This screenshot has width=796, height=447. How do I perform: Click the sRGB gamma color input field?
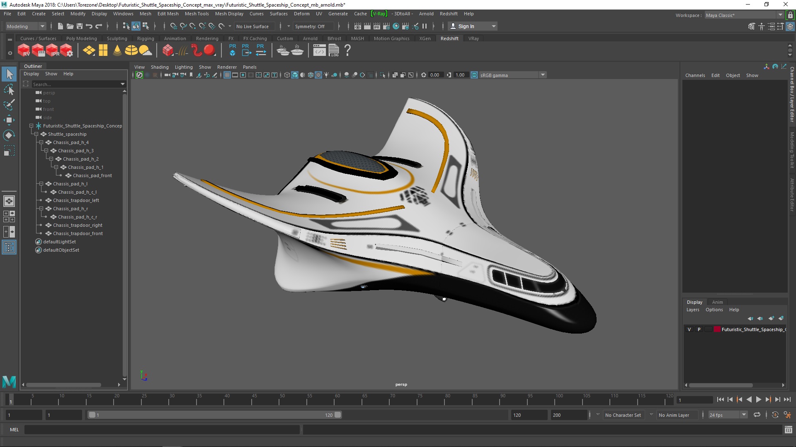[x=508, y=75]
